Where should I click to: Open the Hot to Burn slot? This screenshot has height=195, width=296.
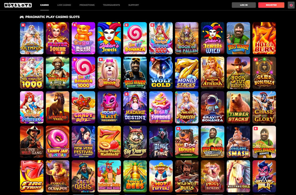(x=264, y=38)
